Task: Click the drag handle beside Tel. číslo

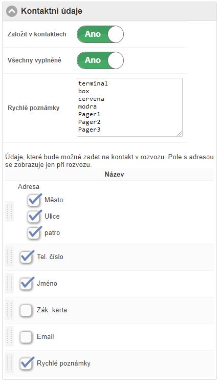Action: pyautogui.click(x=10, y=256)
